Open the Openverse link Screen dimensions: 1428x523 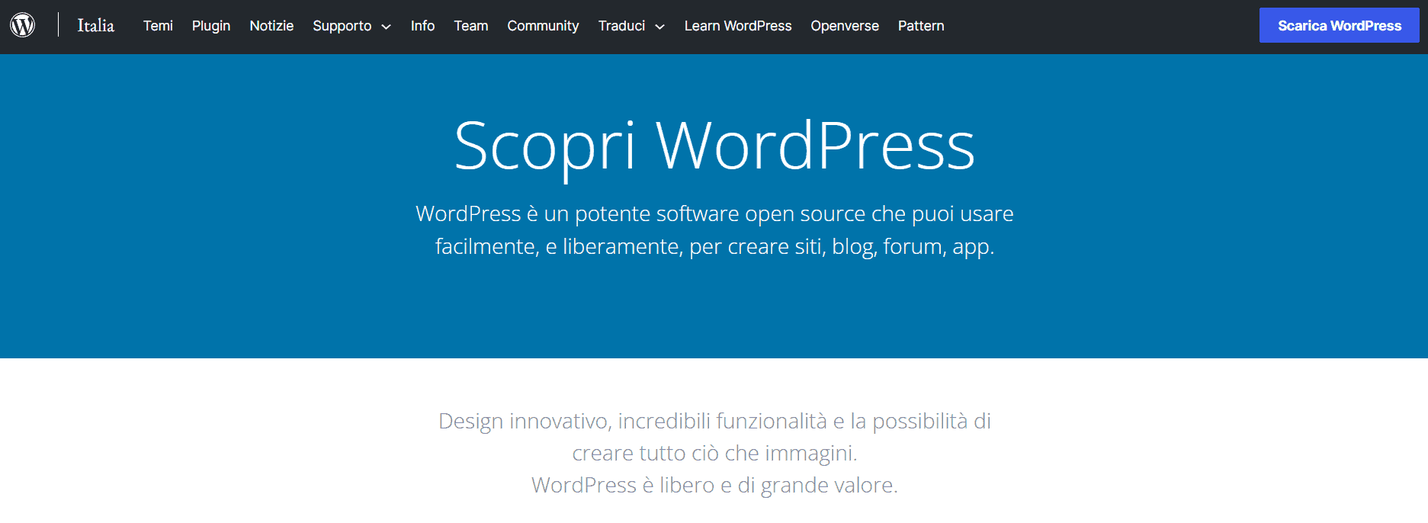[845, 26]
